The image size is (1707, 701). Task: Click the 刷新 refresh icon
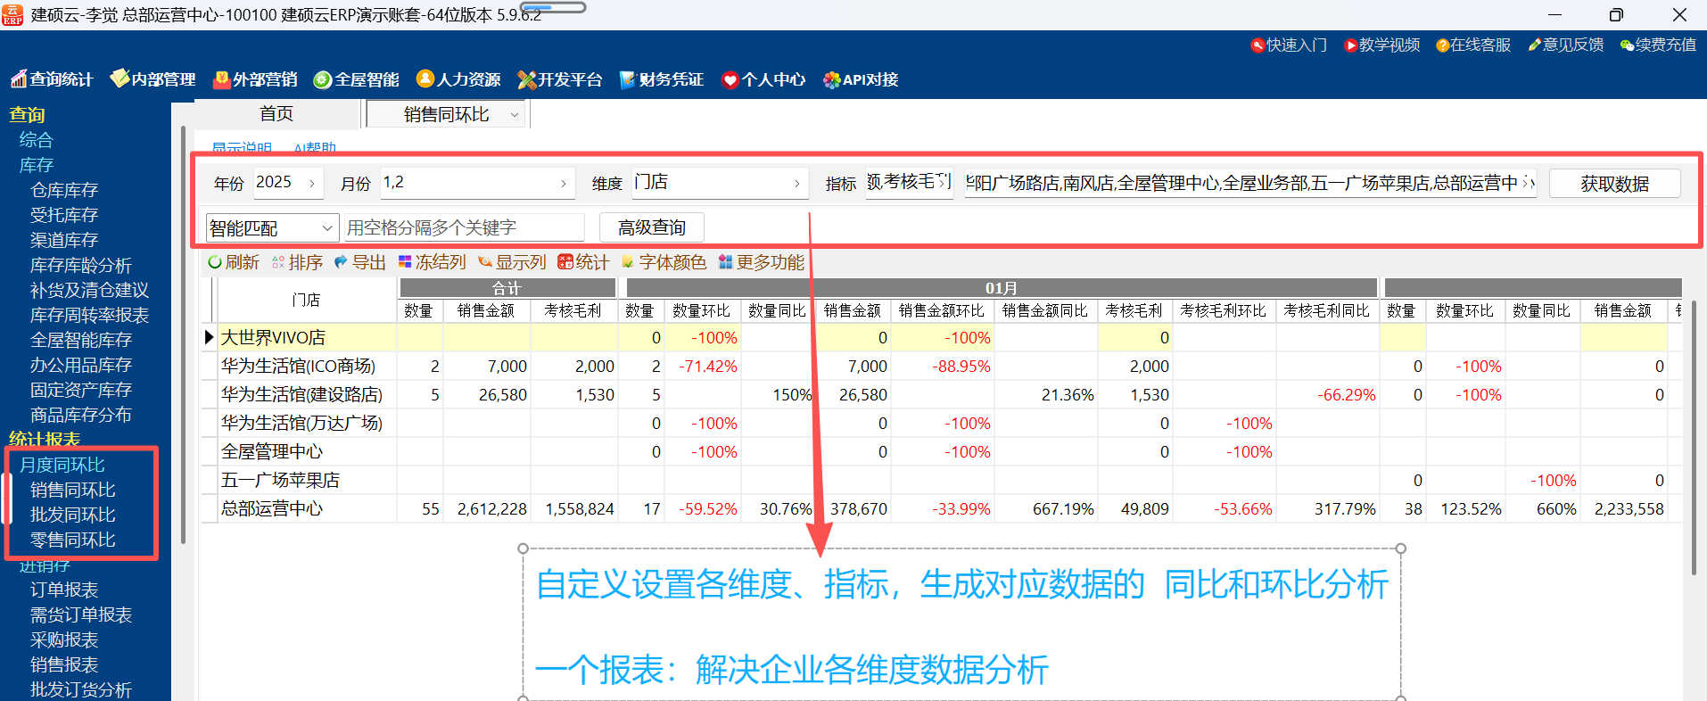click(x=215, y=262)
